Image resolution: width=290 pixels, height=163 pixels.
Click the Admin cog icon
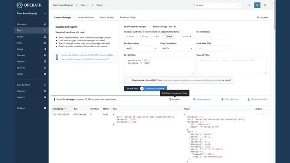click(45, 74)
